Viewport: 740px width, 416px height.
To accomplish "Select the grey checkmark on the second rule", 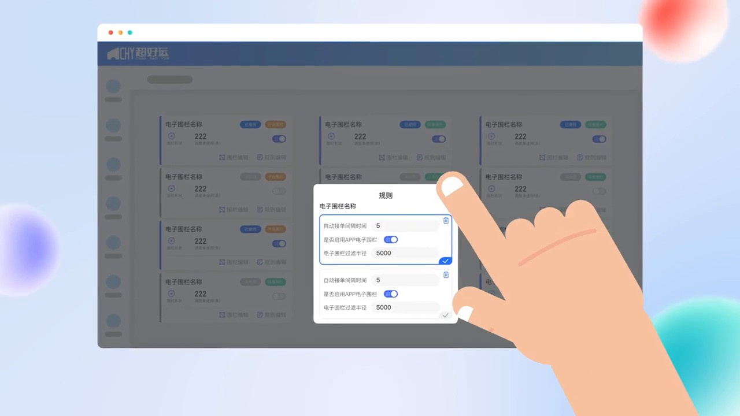I will (x=445, y=315).
